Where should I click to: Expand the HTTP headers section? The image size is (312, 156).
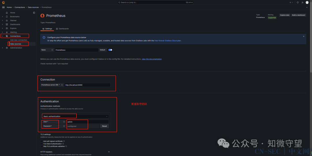point(109,152)
